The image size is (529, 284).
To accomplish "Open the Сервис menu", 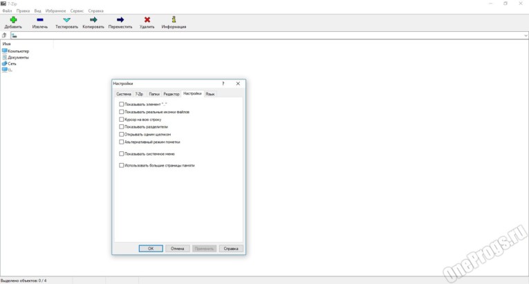I will (x=77, y=11).
